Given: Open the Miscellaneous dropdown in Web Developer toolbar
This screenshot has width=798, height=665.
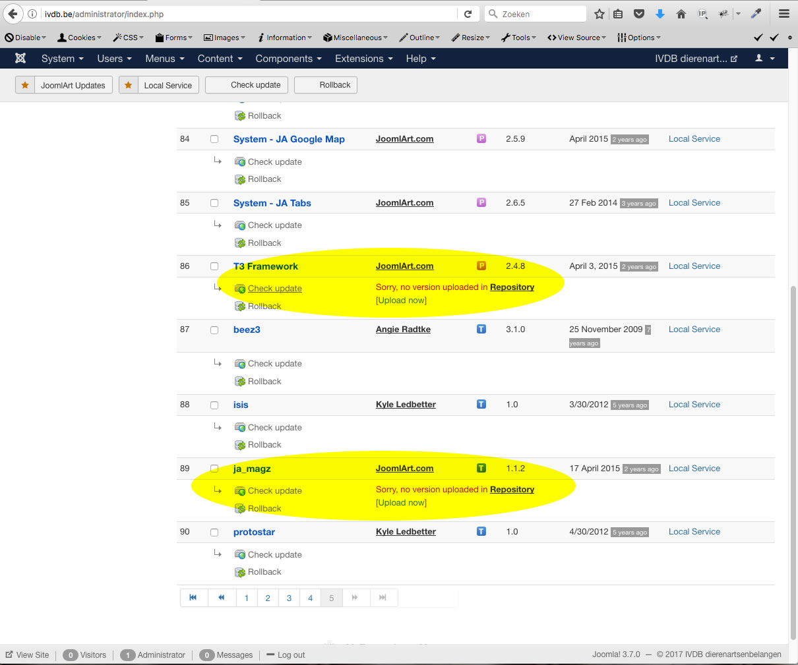Looking at the screenshot, I should click(355, 38).
